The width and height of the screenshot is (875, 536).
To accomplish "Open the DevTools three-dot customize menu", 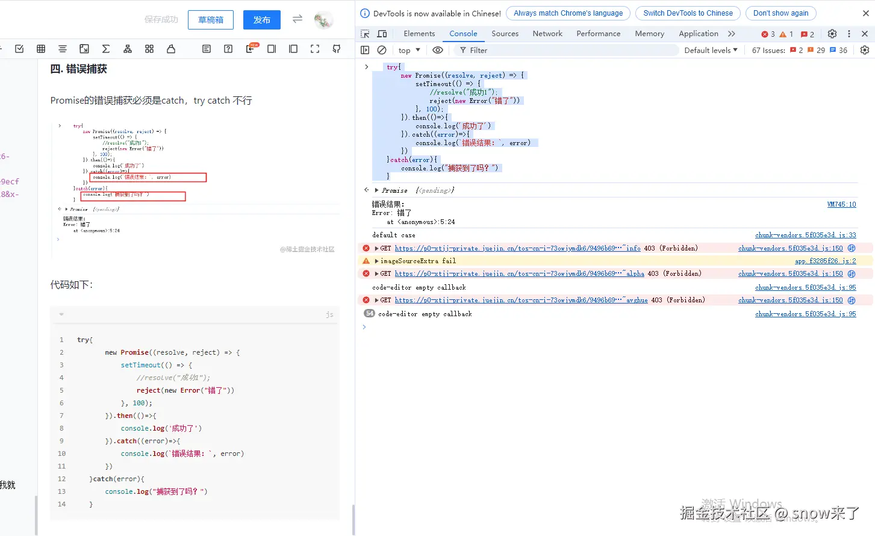I will pos(849,34).
